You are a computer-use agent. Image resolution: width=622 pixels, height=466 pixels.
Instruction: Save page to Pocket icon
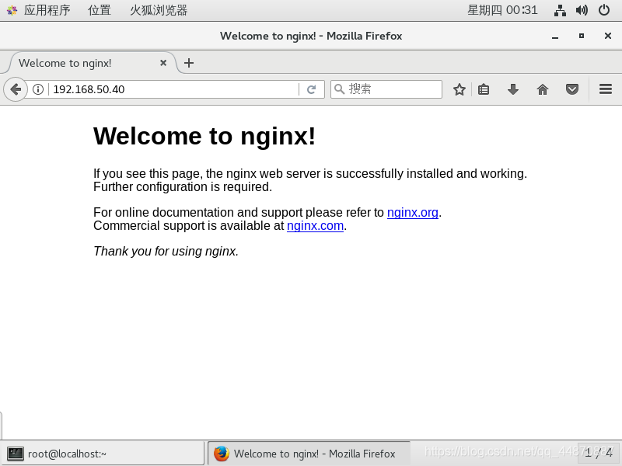[572, 89]
